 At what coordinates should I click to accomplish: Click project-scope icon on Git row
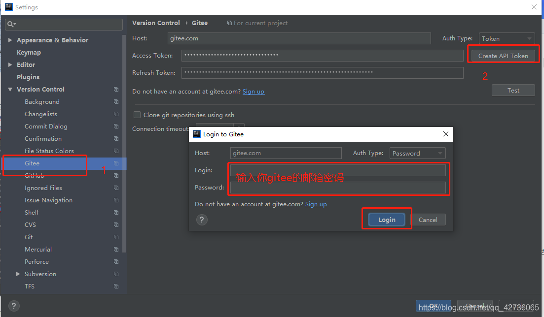coord(116,237)
